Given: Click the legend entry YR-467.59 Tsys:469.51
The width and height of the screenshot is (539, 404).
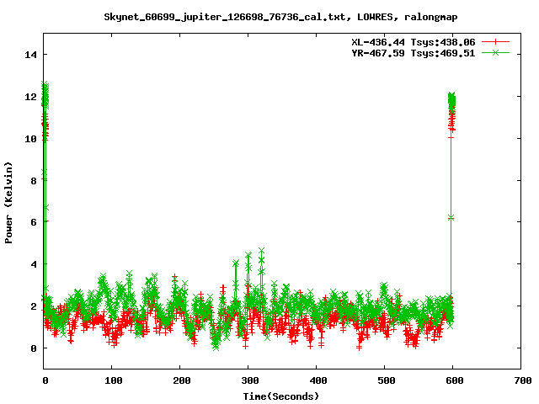Looking at the screenshot, I should [x=414, y=53].
